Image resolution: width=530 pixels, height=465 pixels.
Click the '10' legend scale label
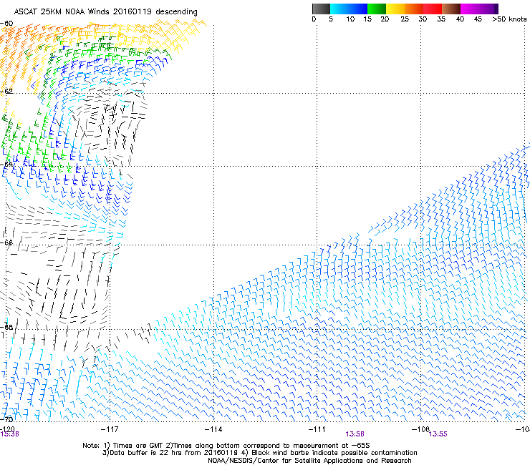coord(350,19)
